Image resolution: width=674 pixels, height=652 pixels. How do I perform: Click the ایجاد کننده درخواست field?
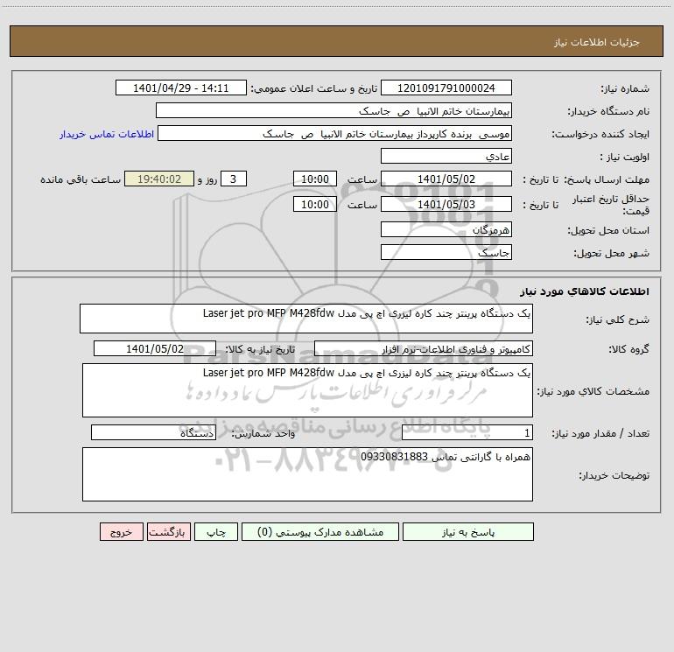click(x=334, y=133)
